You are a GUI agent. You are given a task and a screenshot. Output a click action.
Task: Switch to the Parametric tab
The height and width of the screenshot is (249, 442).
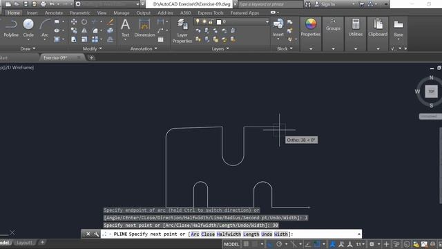click(x=80, y=13)
